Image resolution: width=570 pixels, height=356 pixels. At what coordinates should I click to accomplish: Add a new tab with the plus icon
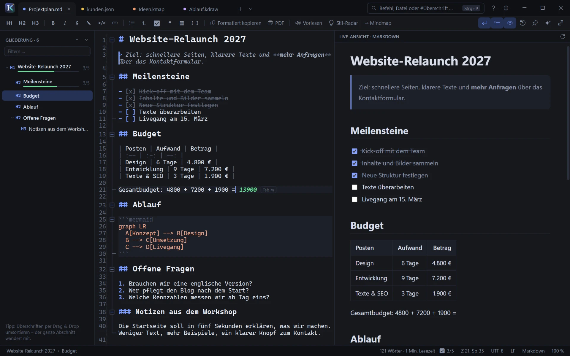pyautogui.click(x=240, y=9)
